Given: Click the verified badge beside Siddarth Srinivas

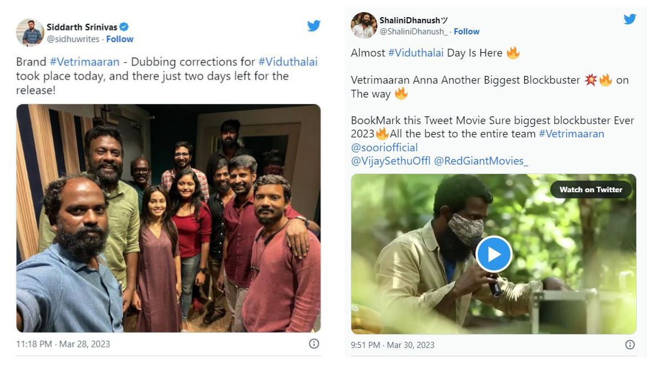Looking at the screenshot, I should (125, 27).
